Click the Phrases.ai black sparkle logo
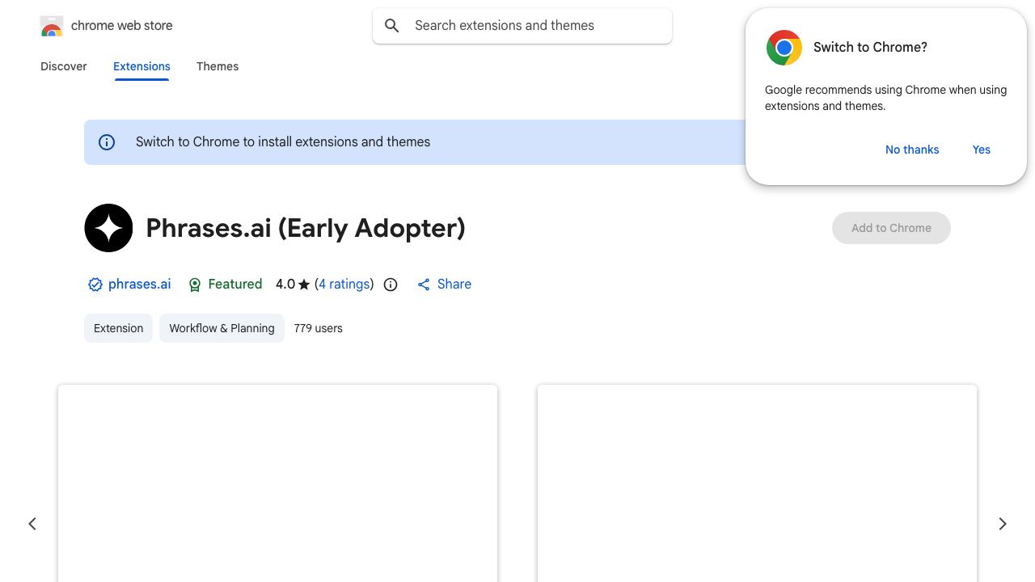Image resolution: width=1035 pixels, height=582 pixels. pyautogui.click(x=108, y=228)
